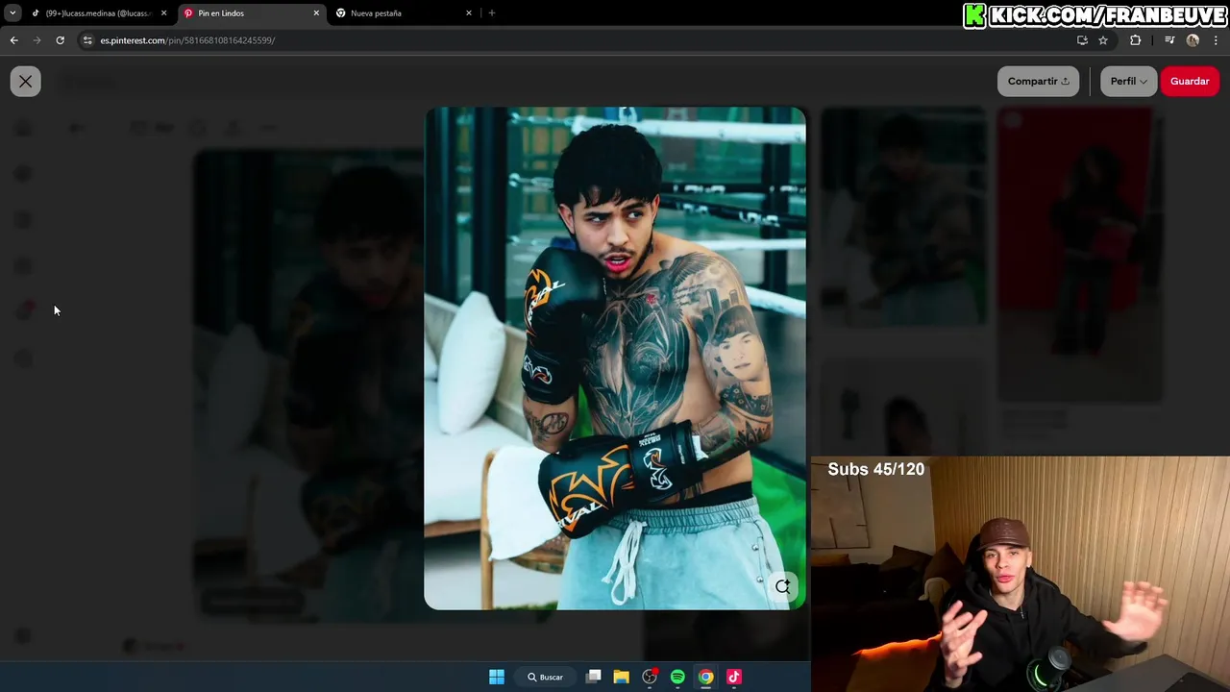This screenshot has width=1230, height=692.
Task: Click the Chrome taskbar icon
Action: [x=706, y=678]
